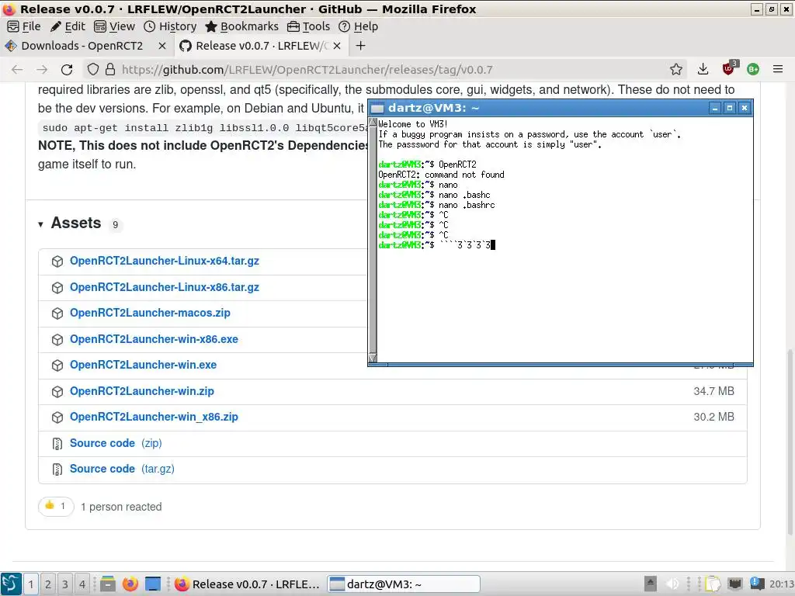This screenshot has height=596, width=795.
Task: Open the File menu
Action: coord(24,26)
